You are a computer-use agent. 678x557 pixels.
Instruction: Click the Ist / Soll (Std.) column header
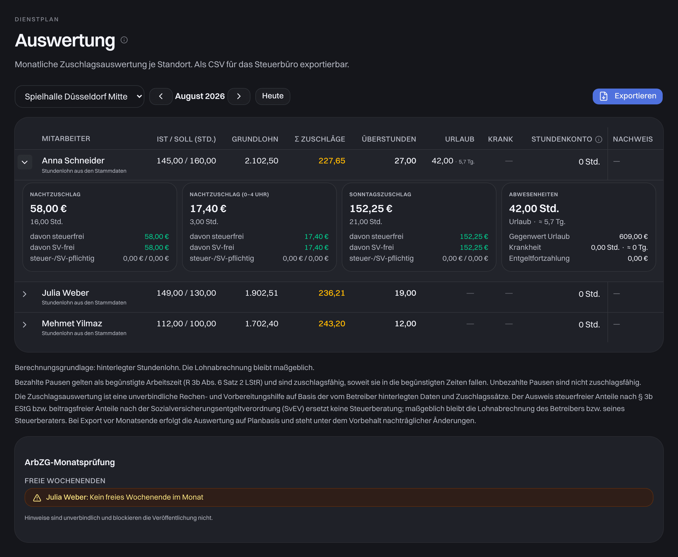point(186,139)
